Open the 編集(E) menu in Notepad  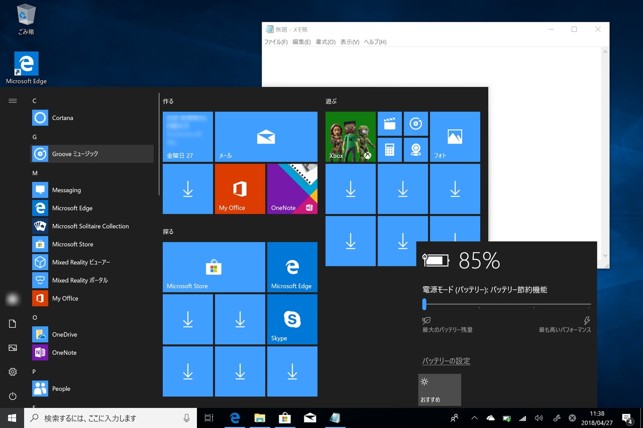coord(301,42)
